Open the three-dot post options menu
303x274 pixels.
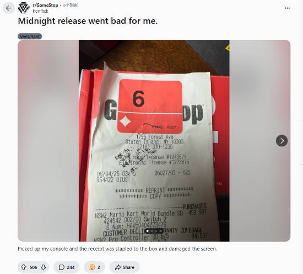click(287, 8)
